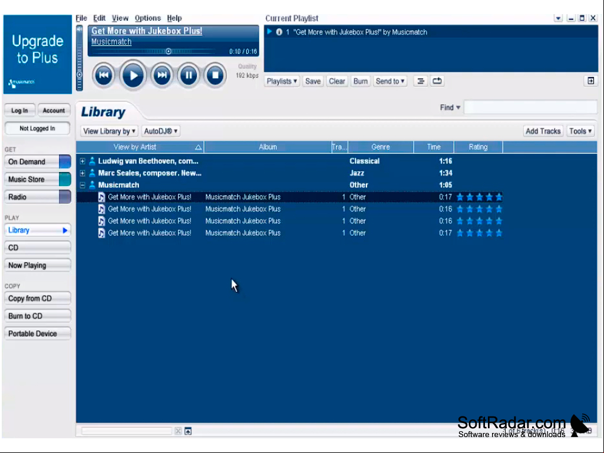This screenshot has width=604, height=453.
Task: Click the speaker mute icon above volume
Action: click(80, 29)
